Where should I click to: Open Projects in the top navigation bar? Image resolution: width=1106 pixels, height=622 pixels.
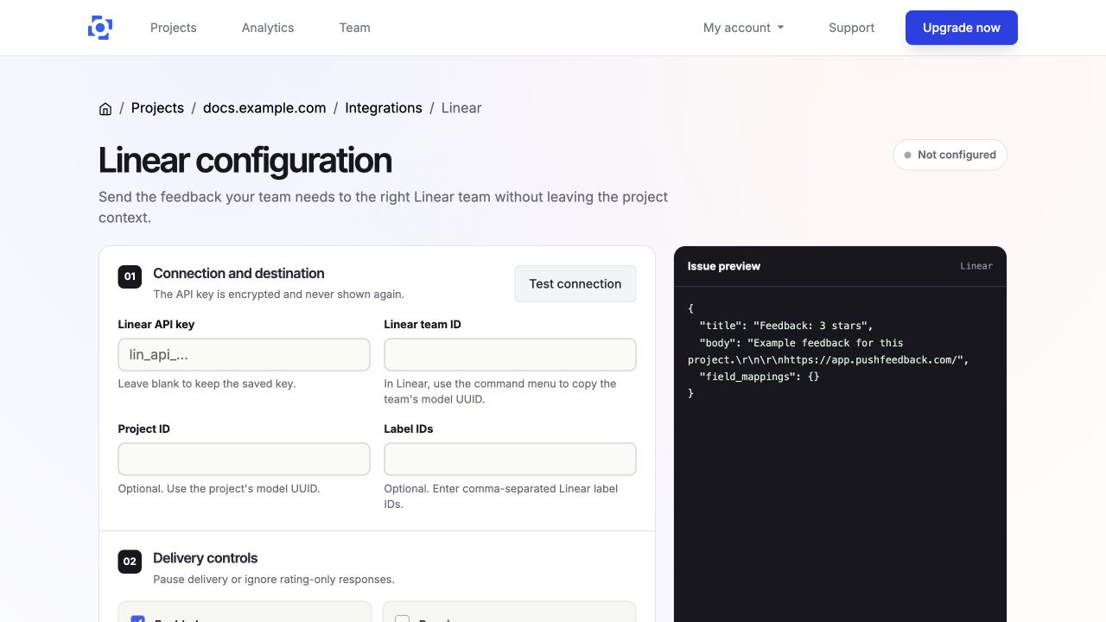coord(174,28)
